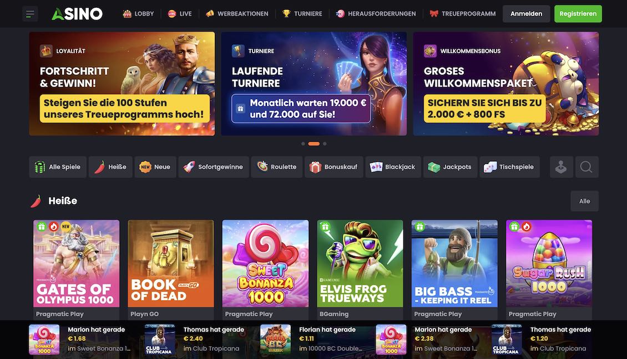Click the flame icon on Sugar Rush 1000
This screenshot has height=359, width=627.
(x=526, y=227)
